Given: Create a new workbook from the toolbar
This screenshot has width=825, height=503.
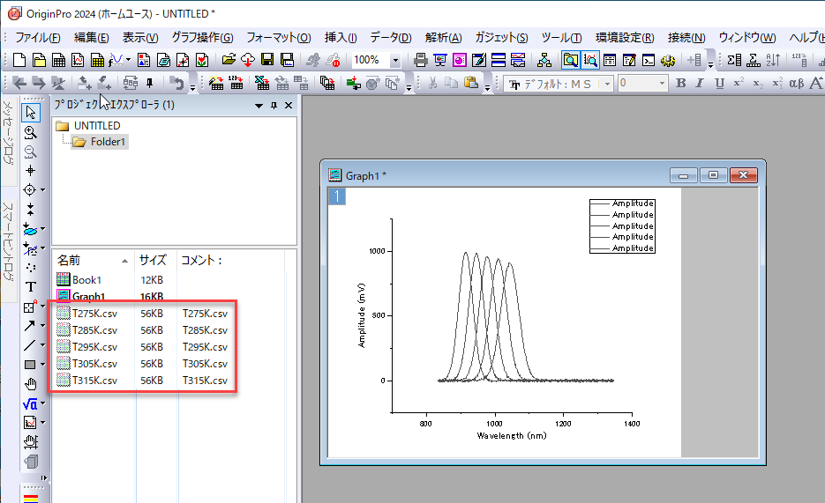Looking at the screenshot, I should [x=58, y=61].
